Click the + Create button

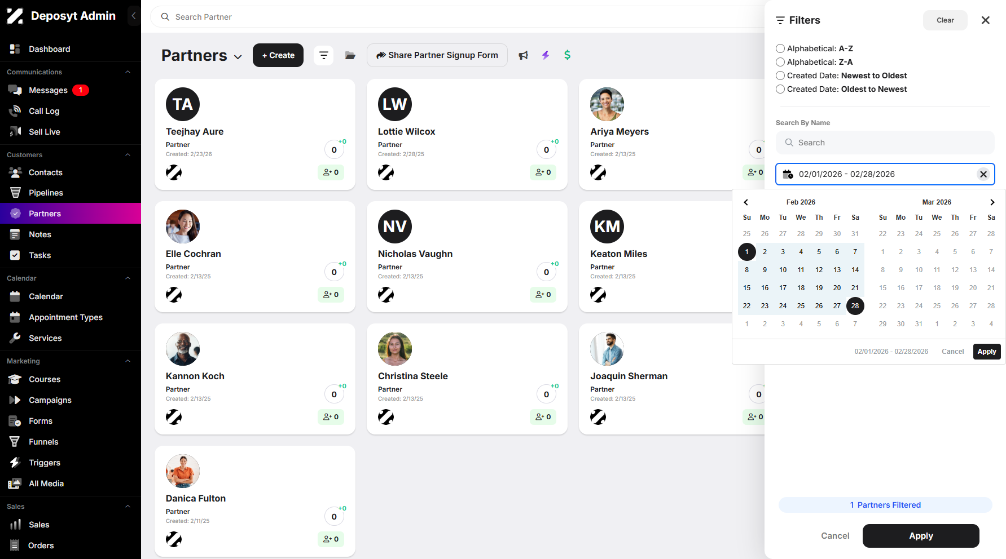pos(278,55)
